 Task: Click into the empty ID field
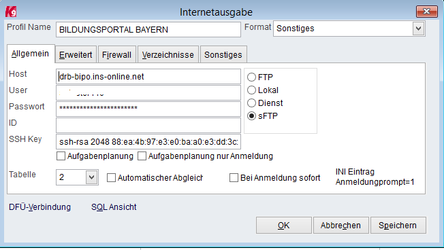(x=148, y=126)
